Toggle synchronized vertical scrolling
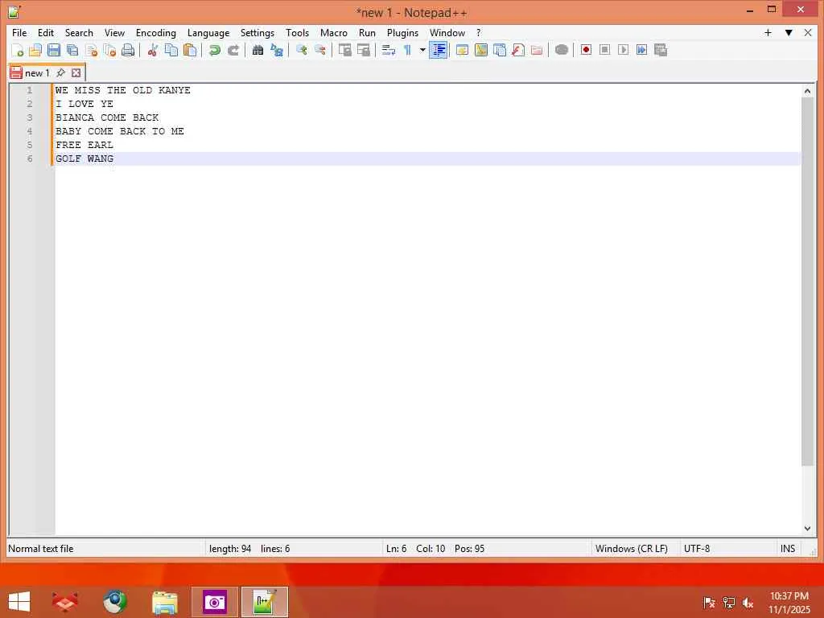The width and height of the screenshot is (824, 618). 344,50
